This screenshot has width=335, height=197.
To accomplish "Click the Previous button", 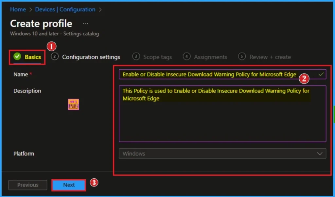I will pyautogui.click(x=28, y=185).
